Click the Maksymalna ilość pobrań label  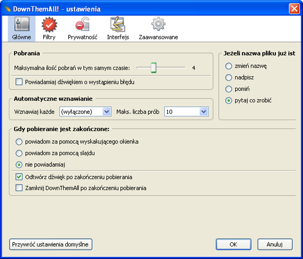click(72, 68)
